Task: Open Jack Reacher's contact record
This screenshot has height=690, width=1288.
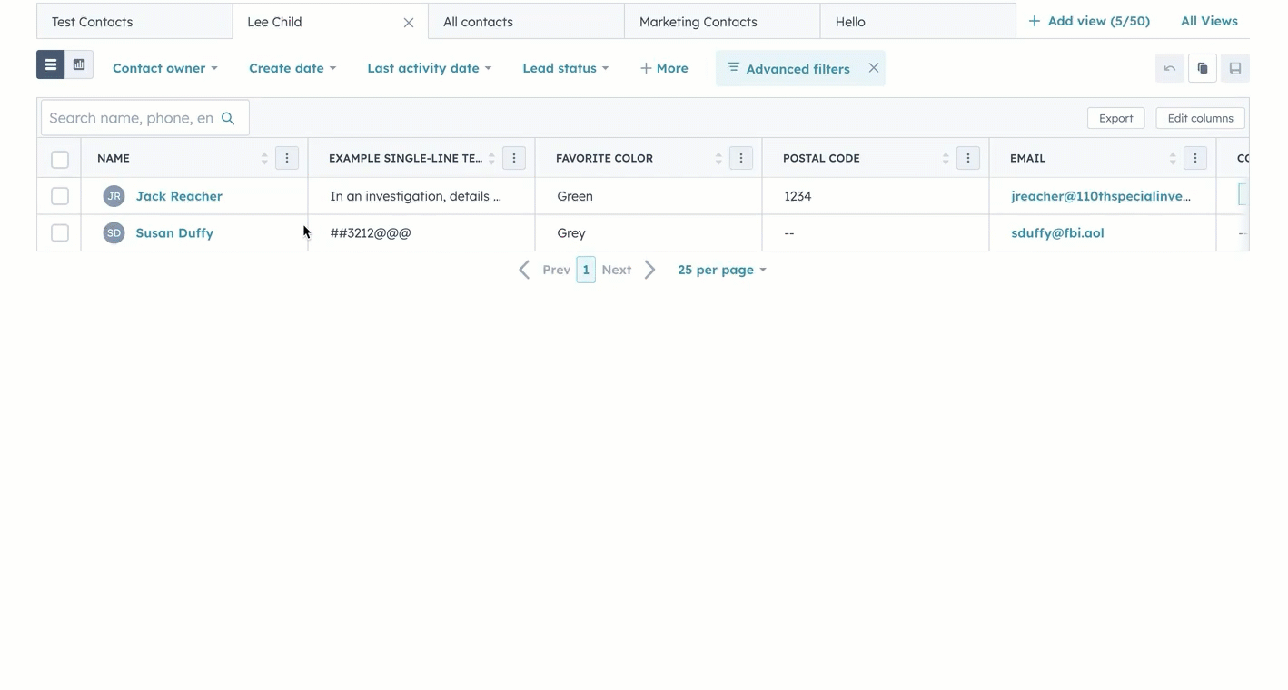Action: pos(178,195)
